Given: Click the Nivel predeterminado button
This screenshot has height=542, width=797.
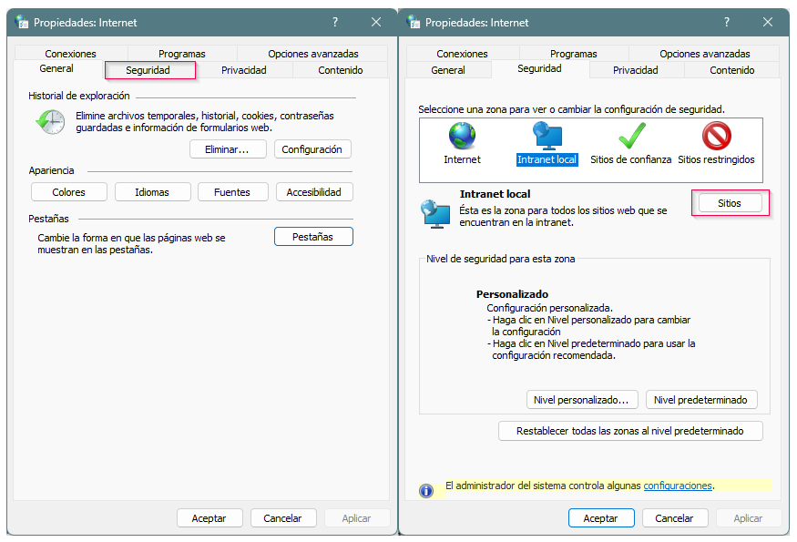Looking at the screenshot, I should click(701, 399).
